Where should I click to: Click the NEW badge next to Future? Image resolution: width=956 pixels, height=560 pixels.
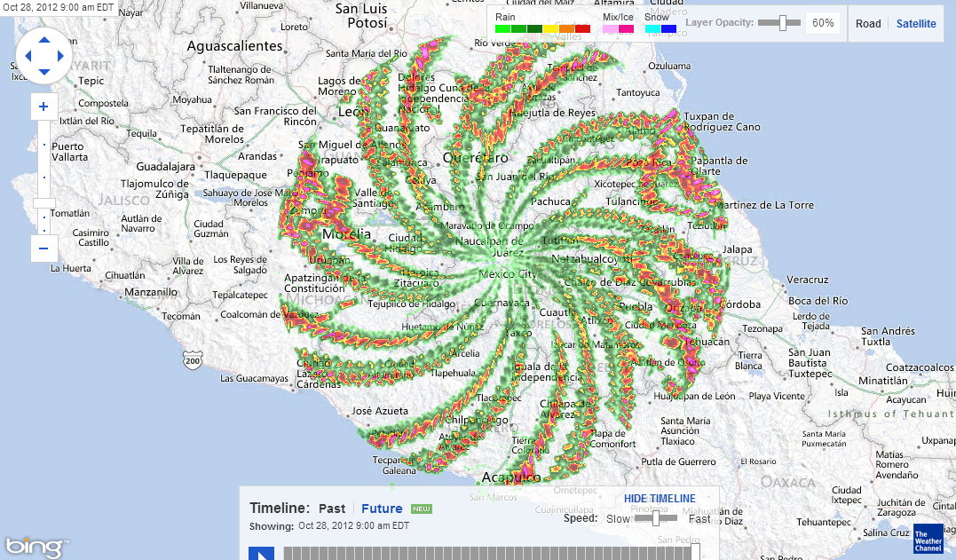click(x=421, y=509)
